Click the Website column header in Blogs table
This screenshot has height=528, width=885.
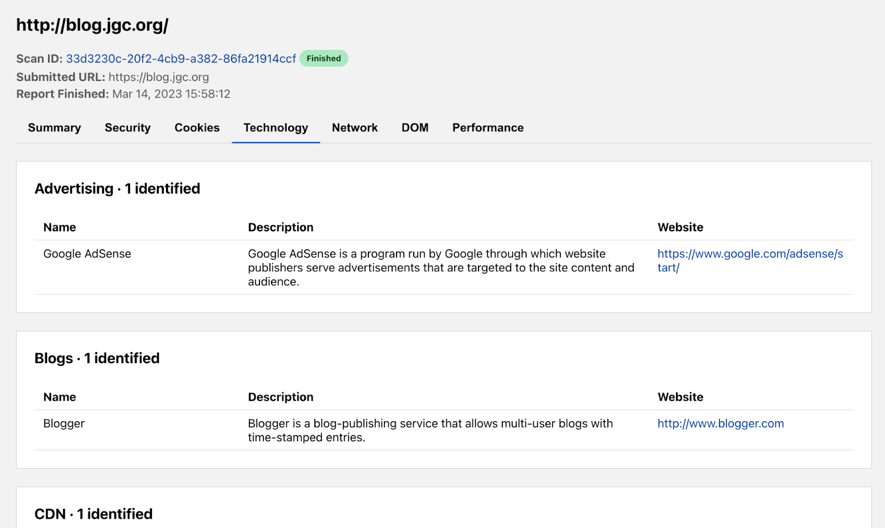680,397
